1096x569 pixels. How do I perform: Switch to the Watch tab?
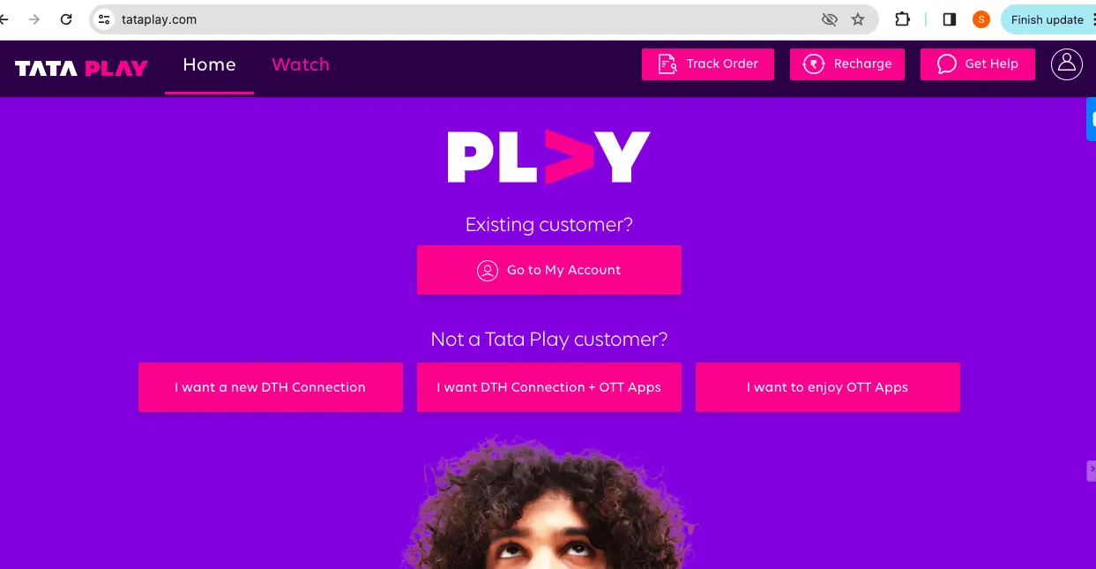[301, 64]
